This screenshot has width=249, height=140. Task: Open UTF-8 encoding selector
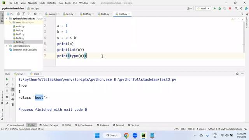click(191, 129)
